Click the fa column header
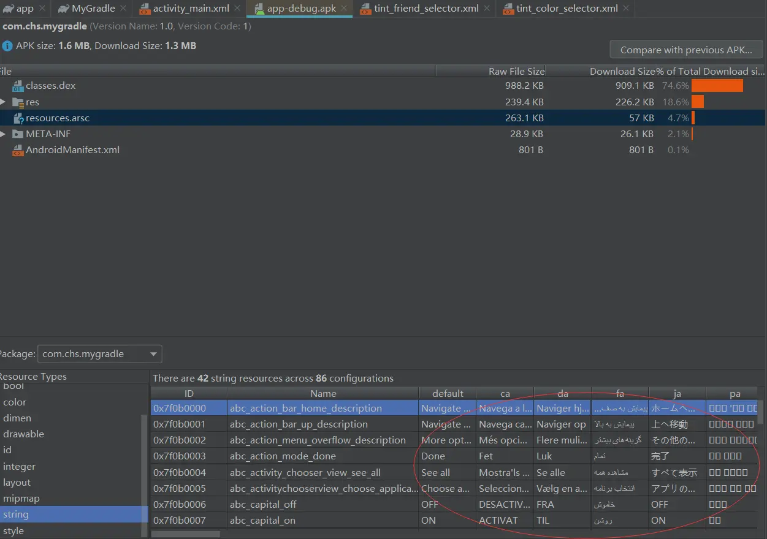This screenshot has width=767, height=539. tap(620, 393)
